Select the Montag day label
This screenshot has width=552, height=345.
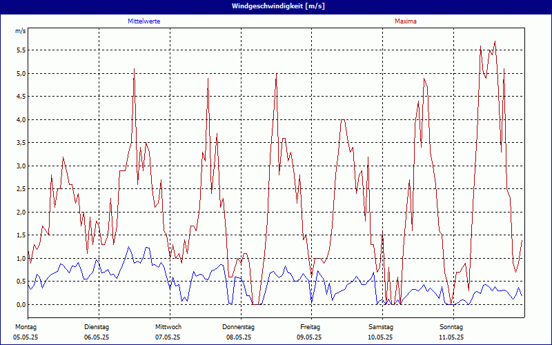click(x=26, y=326)
